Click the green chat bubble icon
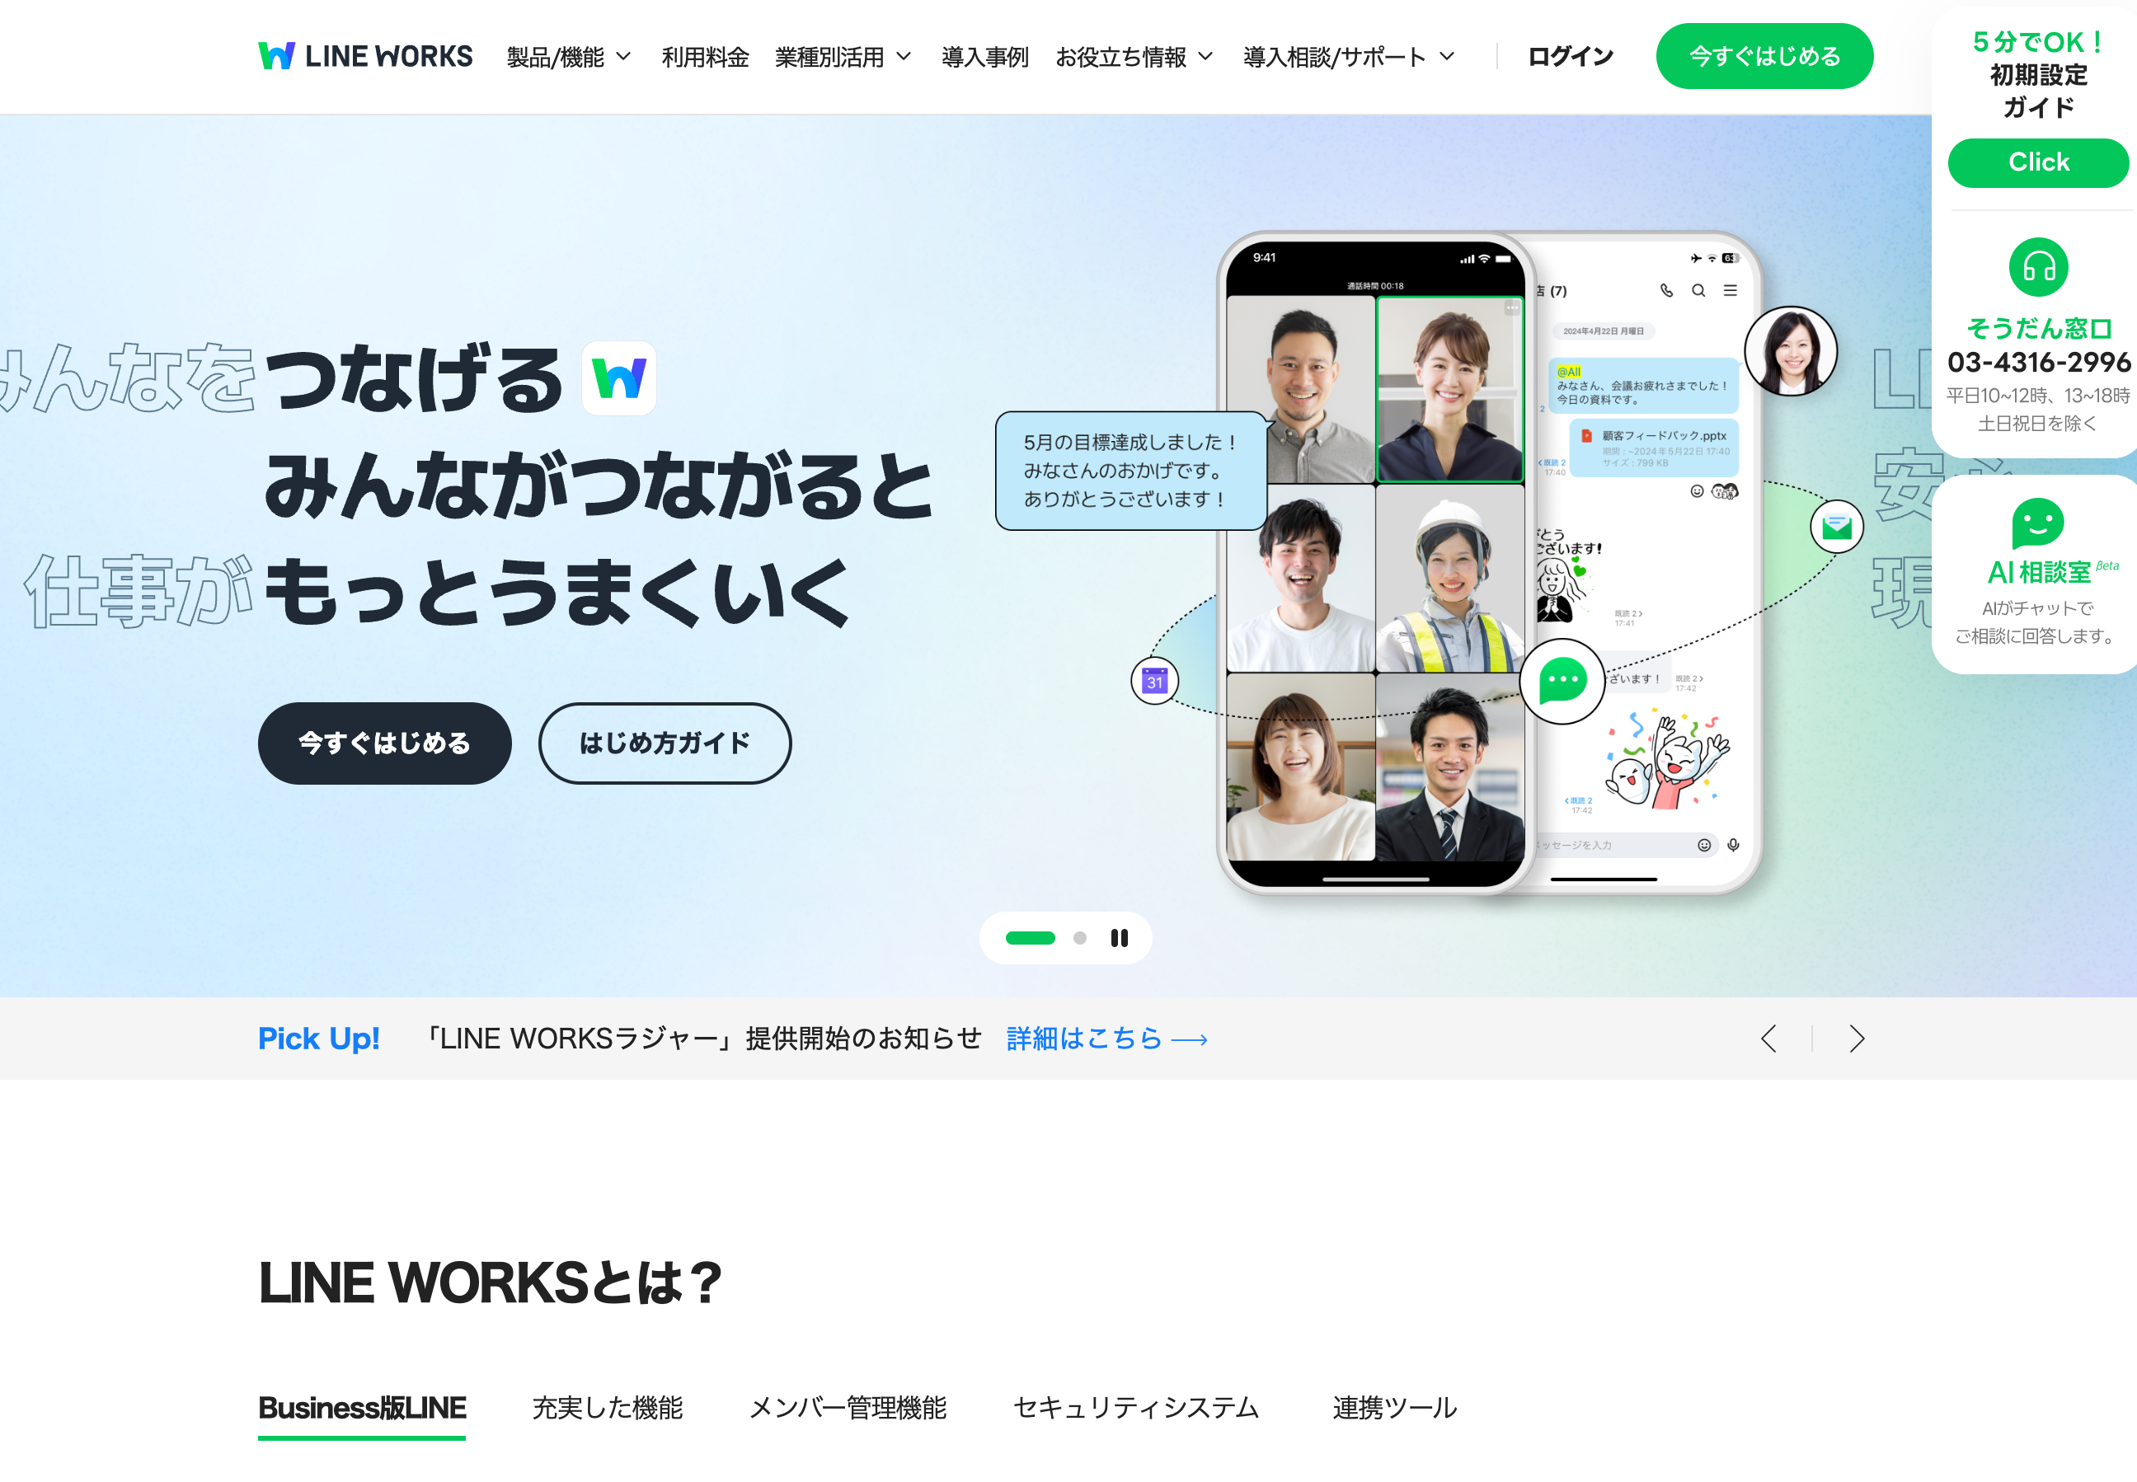Viewport: 2137px width, 1482px height. point(1562,681)
